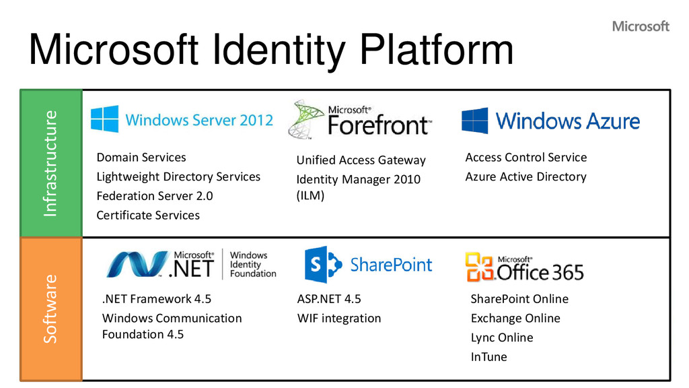Click the SharePoint heading text

pos(391,265)
